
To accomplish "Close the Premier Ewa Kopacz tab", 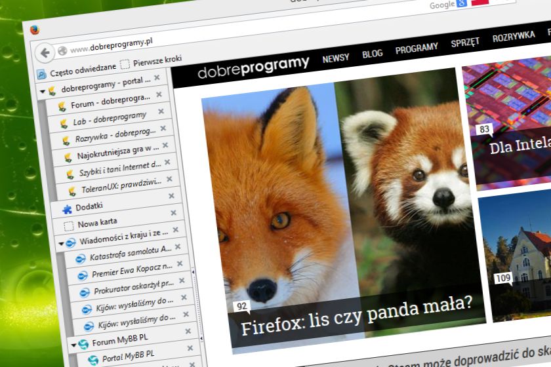I will point(180,263).
